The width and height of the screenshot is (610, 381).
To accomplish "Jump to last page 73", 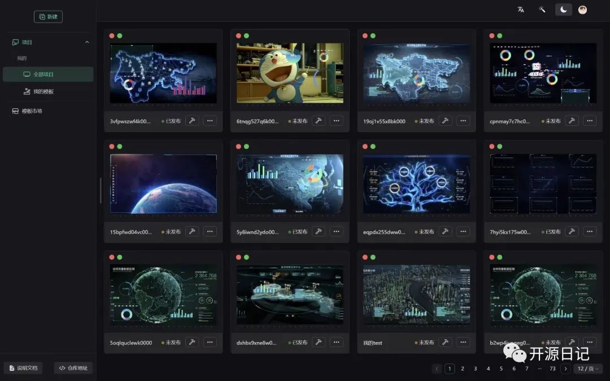I will [552, 369].
